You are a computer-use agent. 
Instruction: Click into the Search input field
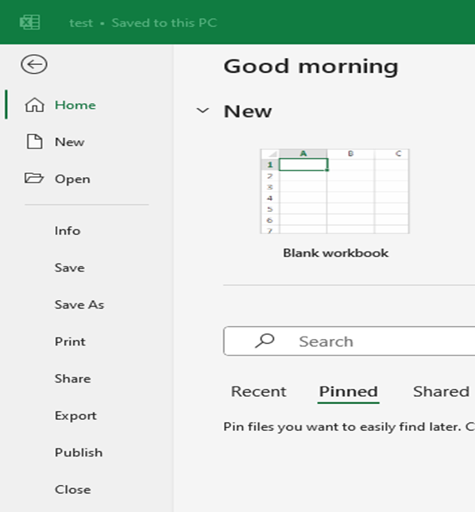349,341
